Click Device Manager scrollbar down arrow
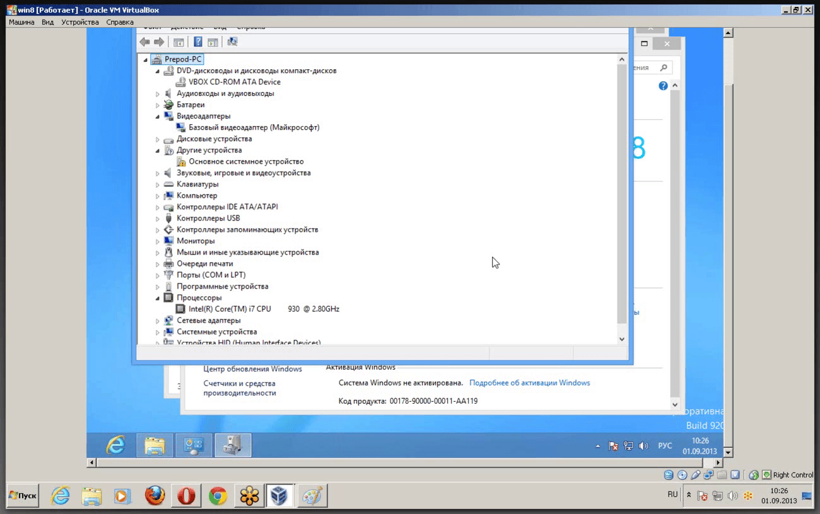Viewport: 820px width, 514px height. (622, 339)
